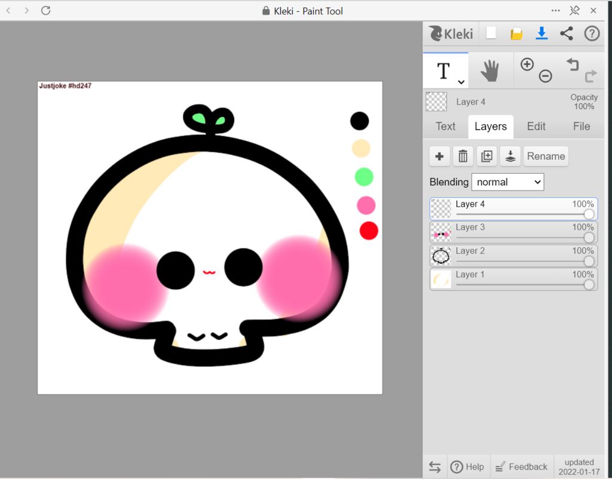Click the Layer 2 opacity slider handle
612x479 pixels.
click(x=589, y=262)
